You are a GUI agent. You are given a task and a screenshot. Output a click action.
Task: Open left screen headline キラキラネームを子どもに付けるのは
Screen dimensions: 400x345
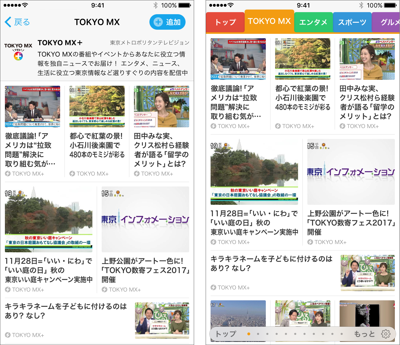point(66,311)
